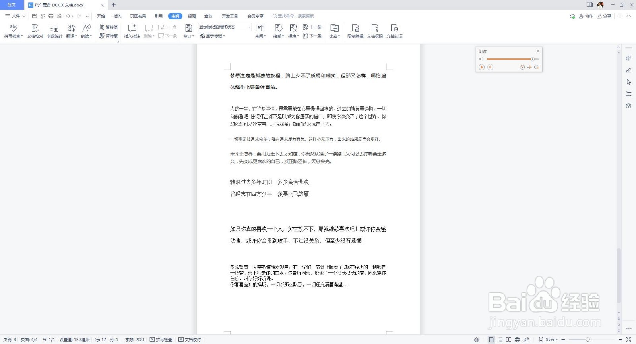Collapse the ribbon with the chevron
The height and width of the screenshot is (344, 636).
point(628,16)
